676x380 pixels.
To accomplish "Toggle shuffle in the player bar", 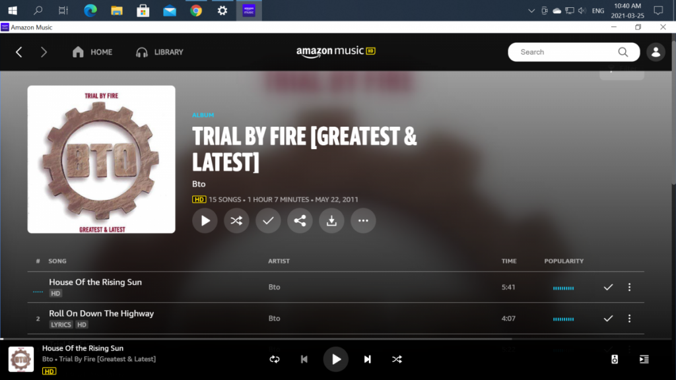I will pos(397,360).
